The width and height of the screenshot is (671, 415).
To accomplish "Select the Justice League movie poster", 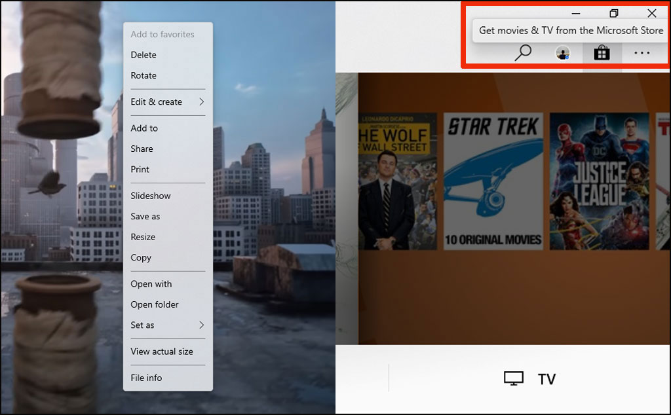I will (600, 181).
